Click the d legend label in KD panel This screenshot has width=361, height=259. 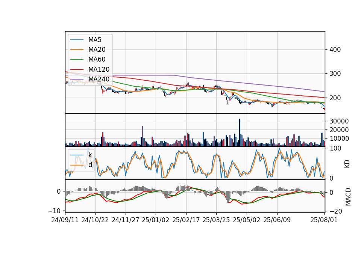(90, 165)
